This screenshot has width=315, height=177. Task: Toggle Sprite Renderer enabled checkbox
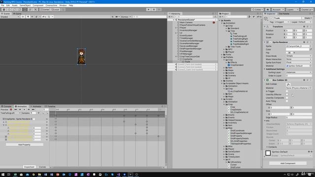pos(270,42)
